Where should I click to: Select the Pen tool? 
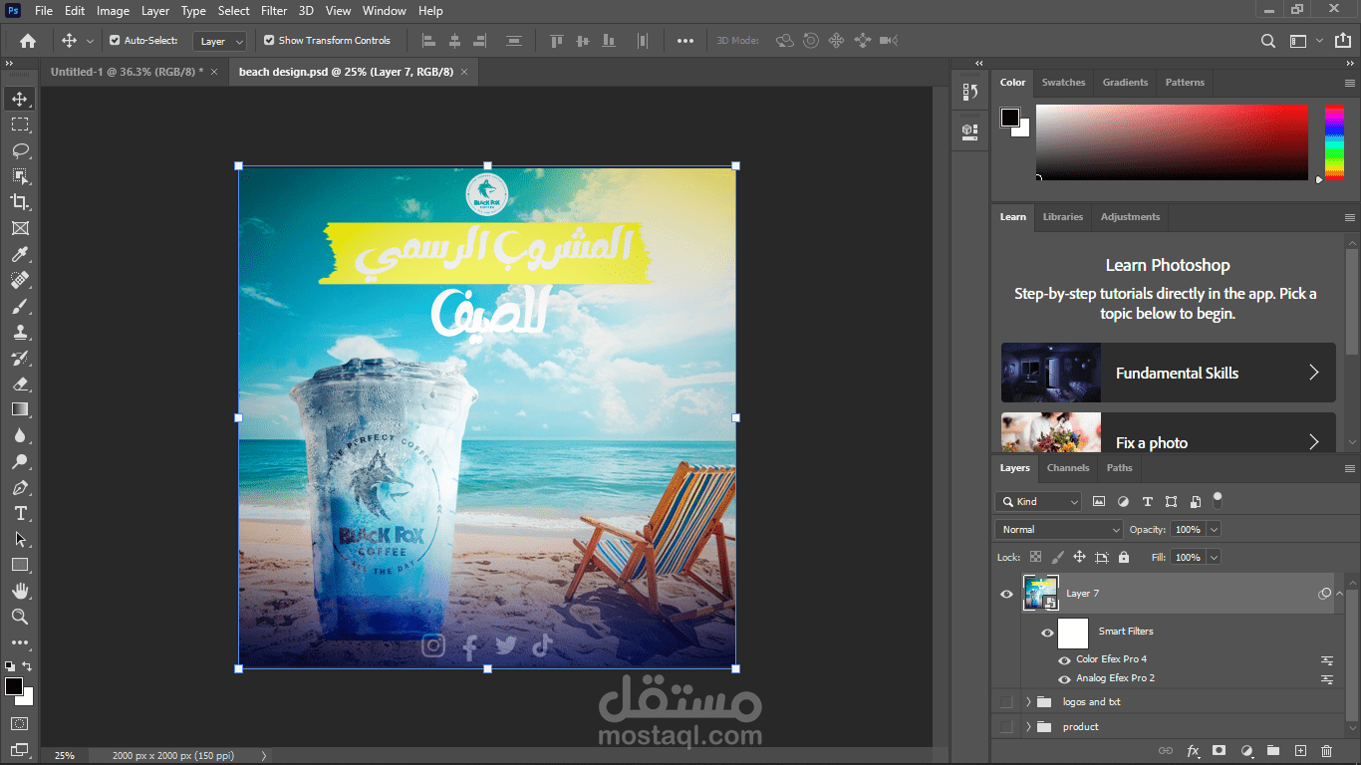(x=19, y=487)
